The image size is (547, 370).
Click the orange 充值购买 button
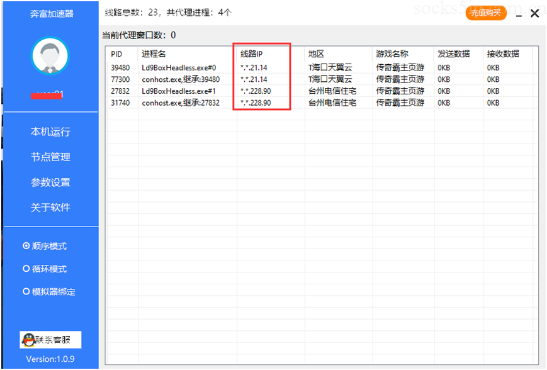click(x=486, y=13)
